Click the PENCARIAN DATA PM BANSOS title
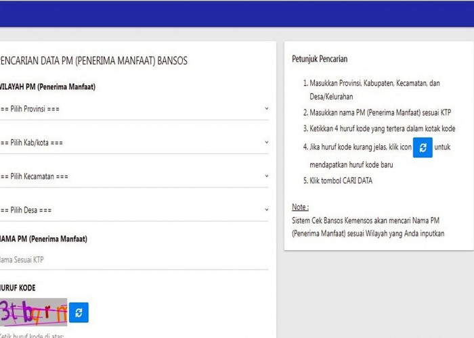This screenshot has height=338, width=474. (93, 61)
